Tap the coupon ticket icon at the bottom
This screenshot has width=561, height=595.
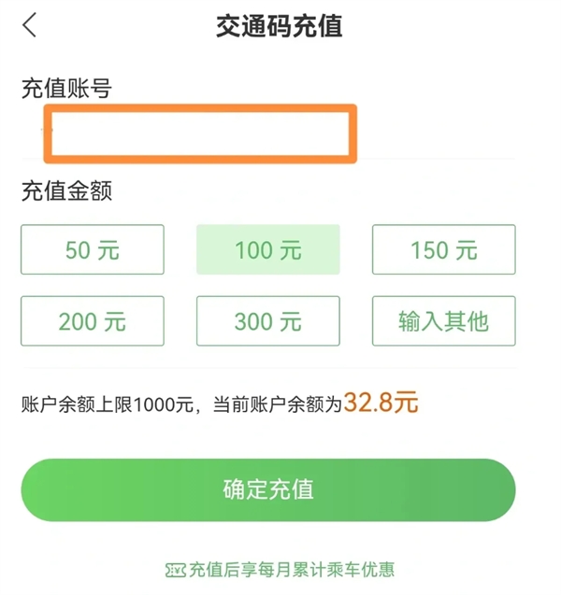coord(175,570)
